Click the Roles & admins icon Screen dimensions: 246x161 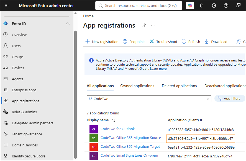click(6, 112)
